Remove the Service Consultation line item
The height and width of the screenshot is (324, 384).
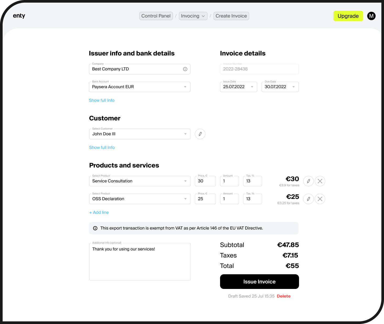[x=320, y=181]
